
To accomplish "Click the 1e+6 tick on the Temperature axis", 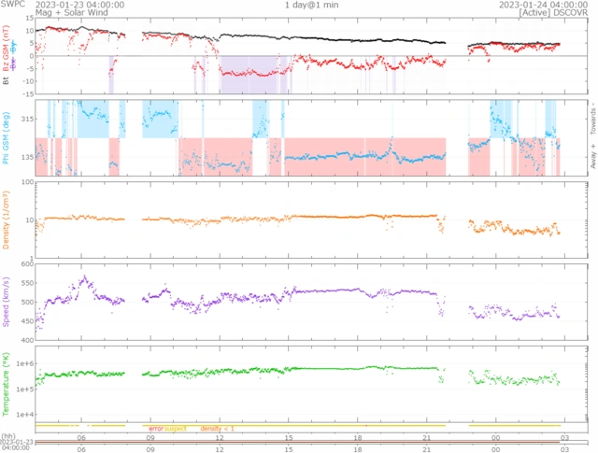I will (25, 363).
